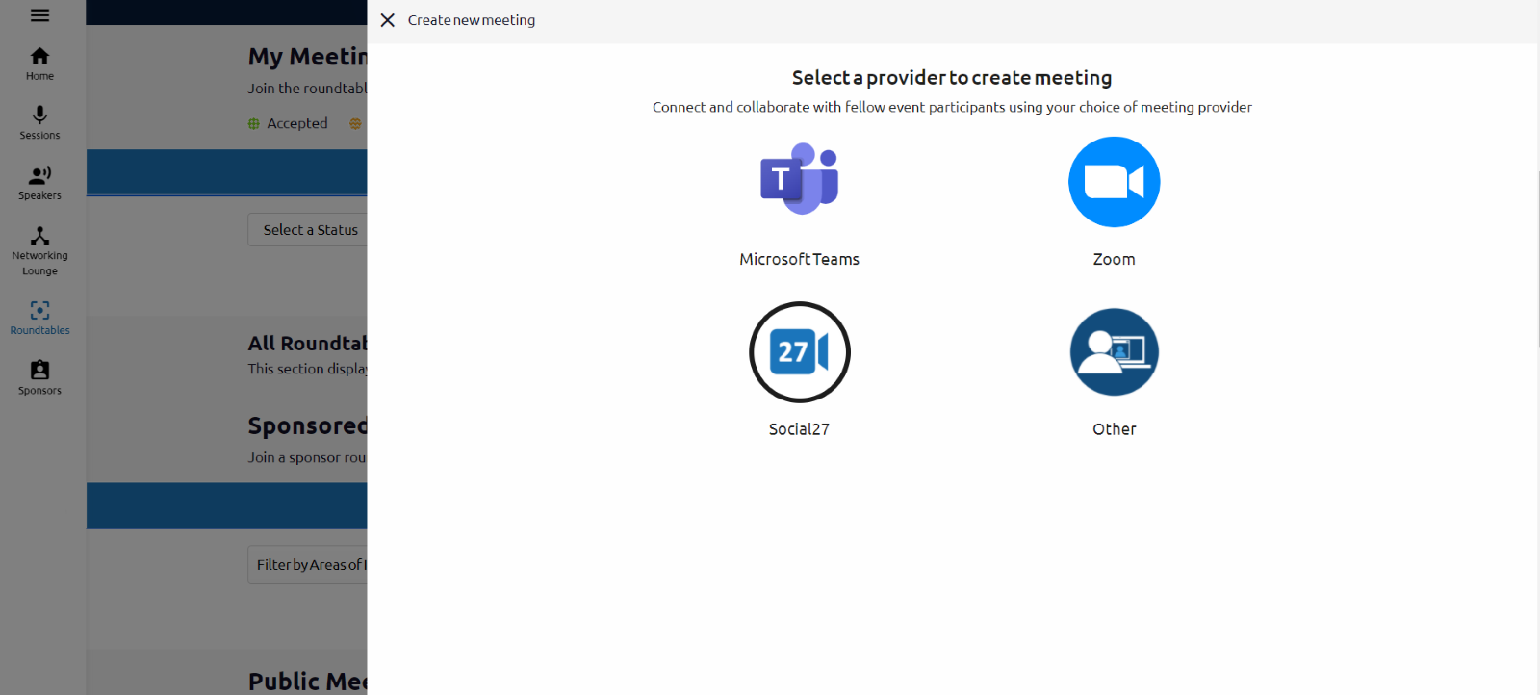Viewport: 1540px width, 695px height.
Task: Click the Microsoft Teams label
Action: click(x=799, y=259)
